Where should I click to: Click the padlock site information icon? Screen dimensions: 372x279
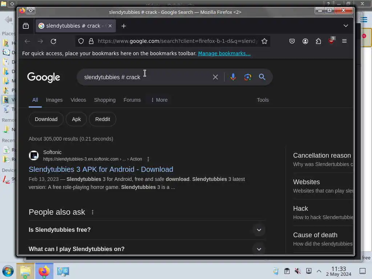(91, 41)
